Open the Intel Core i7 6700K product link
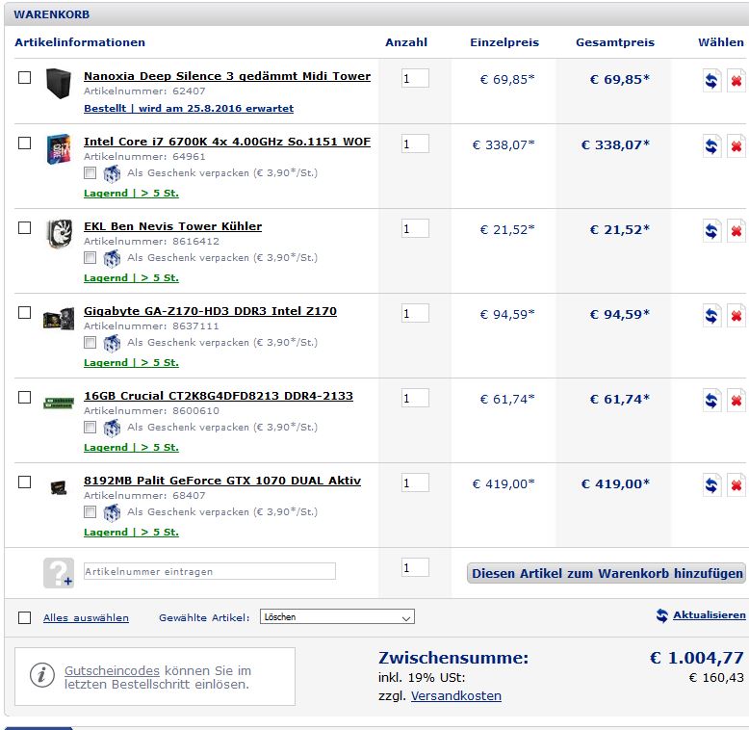The image size is (749, 730). 227,142
